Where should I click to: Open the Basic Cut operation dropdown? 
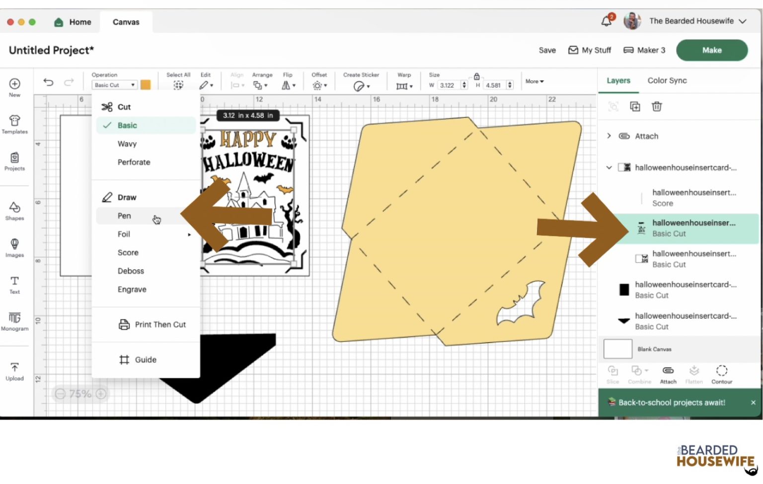[x=114, y=85]
